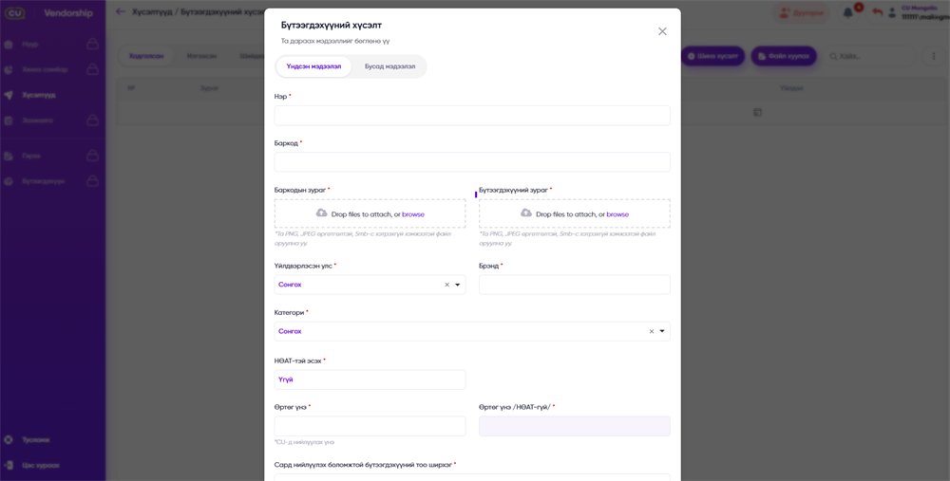
Task: Open the user profile icon
Action: click(892, 12)
